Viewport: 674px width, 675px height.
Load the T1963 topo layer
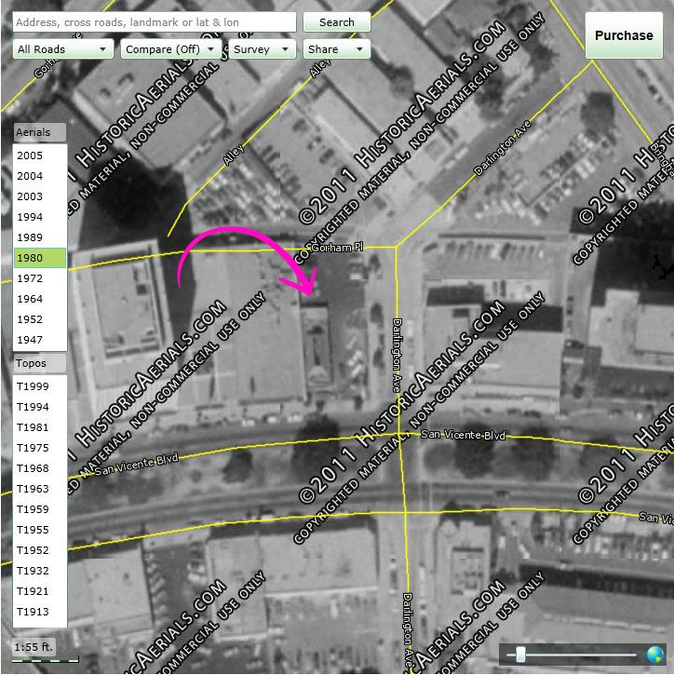tap(34, 489)
